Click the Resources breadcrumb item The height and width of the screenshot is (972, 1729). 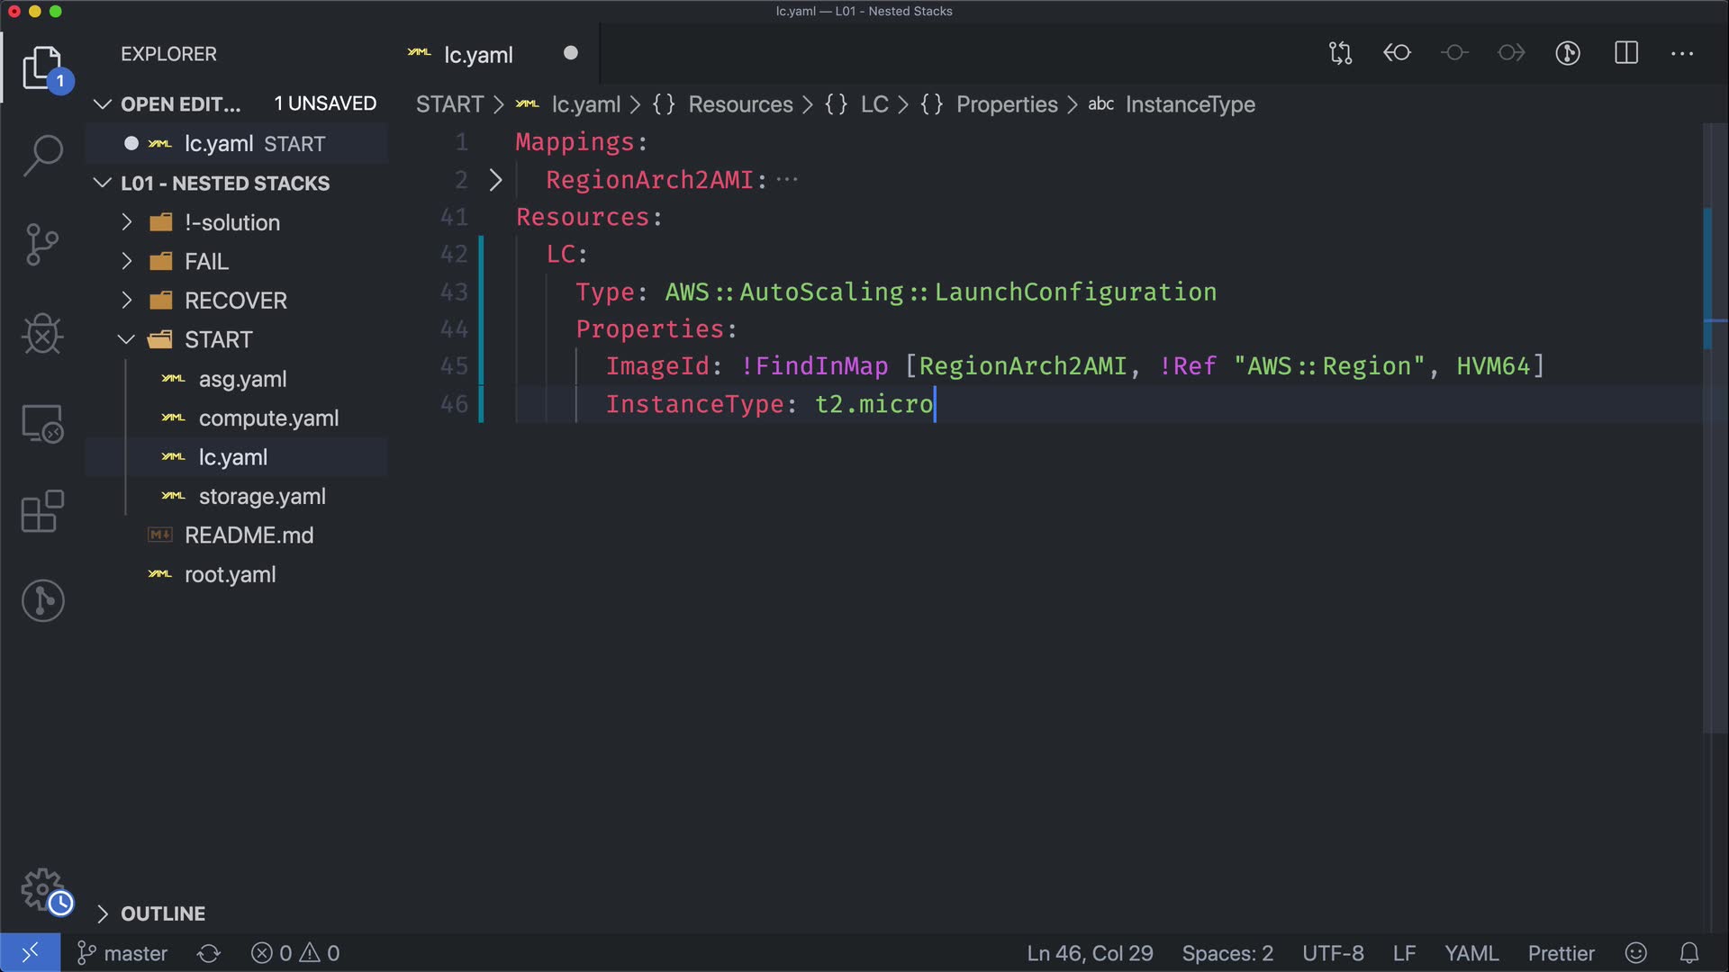pos(739,104)
